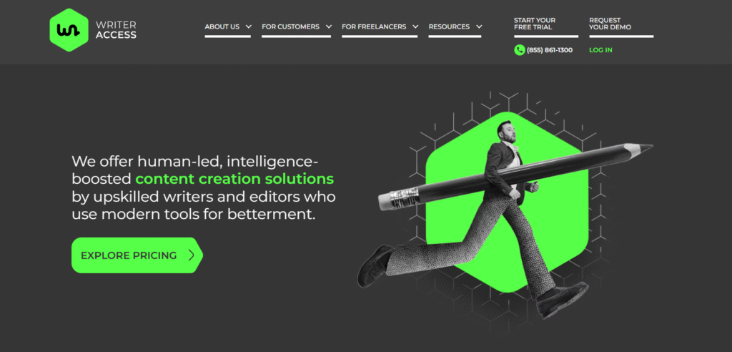Click the running man with pencil image
The width and height of the screenshot is (732, 352).
[x=504, y=205]
